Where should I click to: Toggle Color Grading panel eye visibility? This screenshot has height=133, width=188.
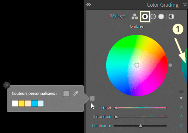tap(89, 5)
